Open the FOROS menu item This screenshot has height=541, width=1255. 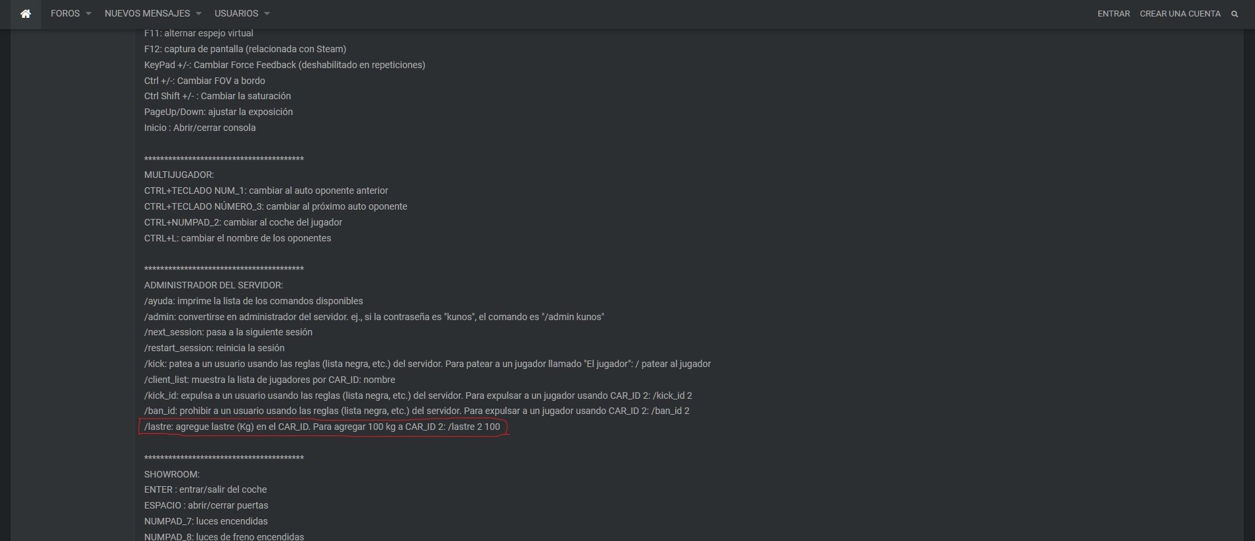pyautogui.click(x=65, y=13)
